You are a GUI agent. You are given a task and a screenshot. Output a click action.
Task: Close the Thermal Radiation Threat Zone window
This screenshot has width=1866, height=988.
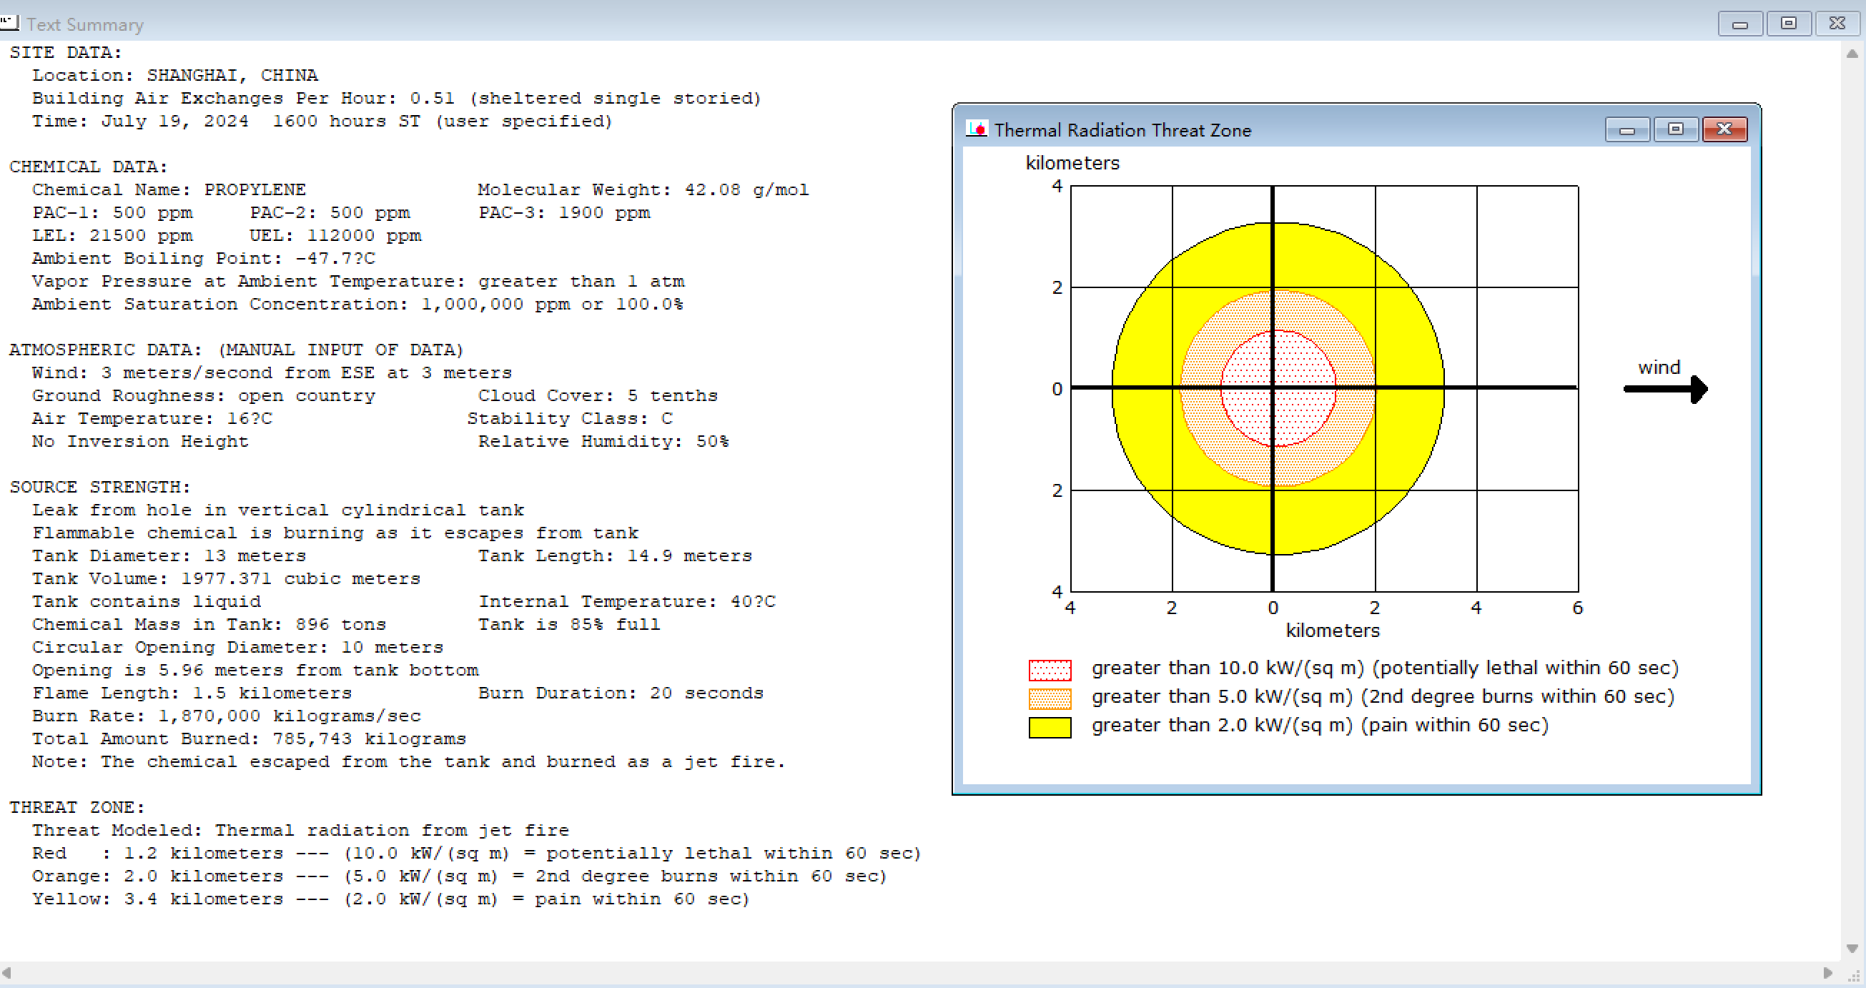click(1724, 129)
